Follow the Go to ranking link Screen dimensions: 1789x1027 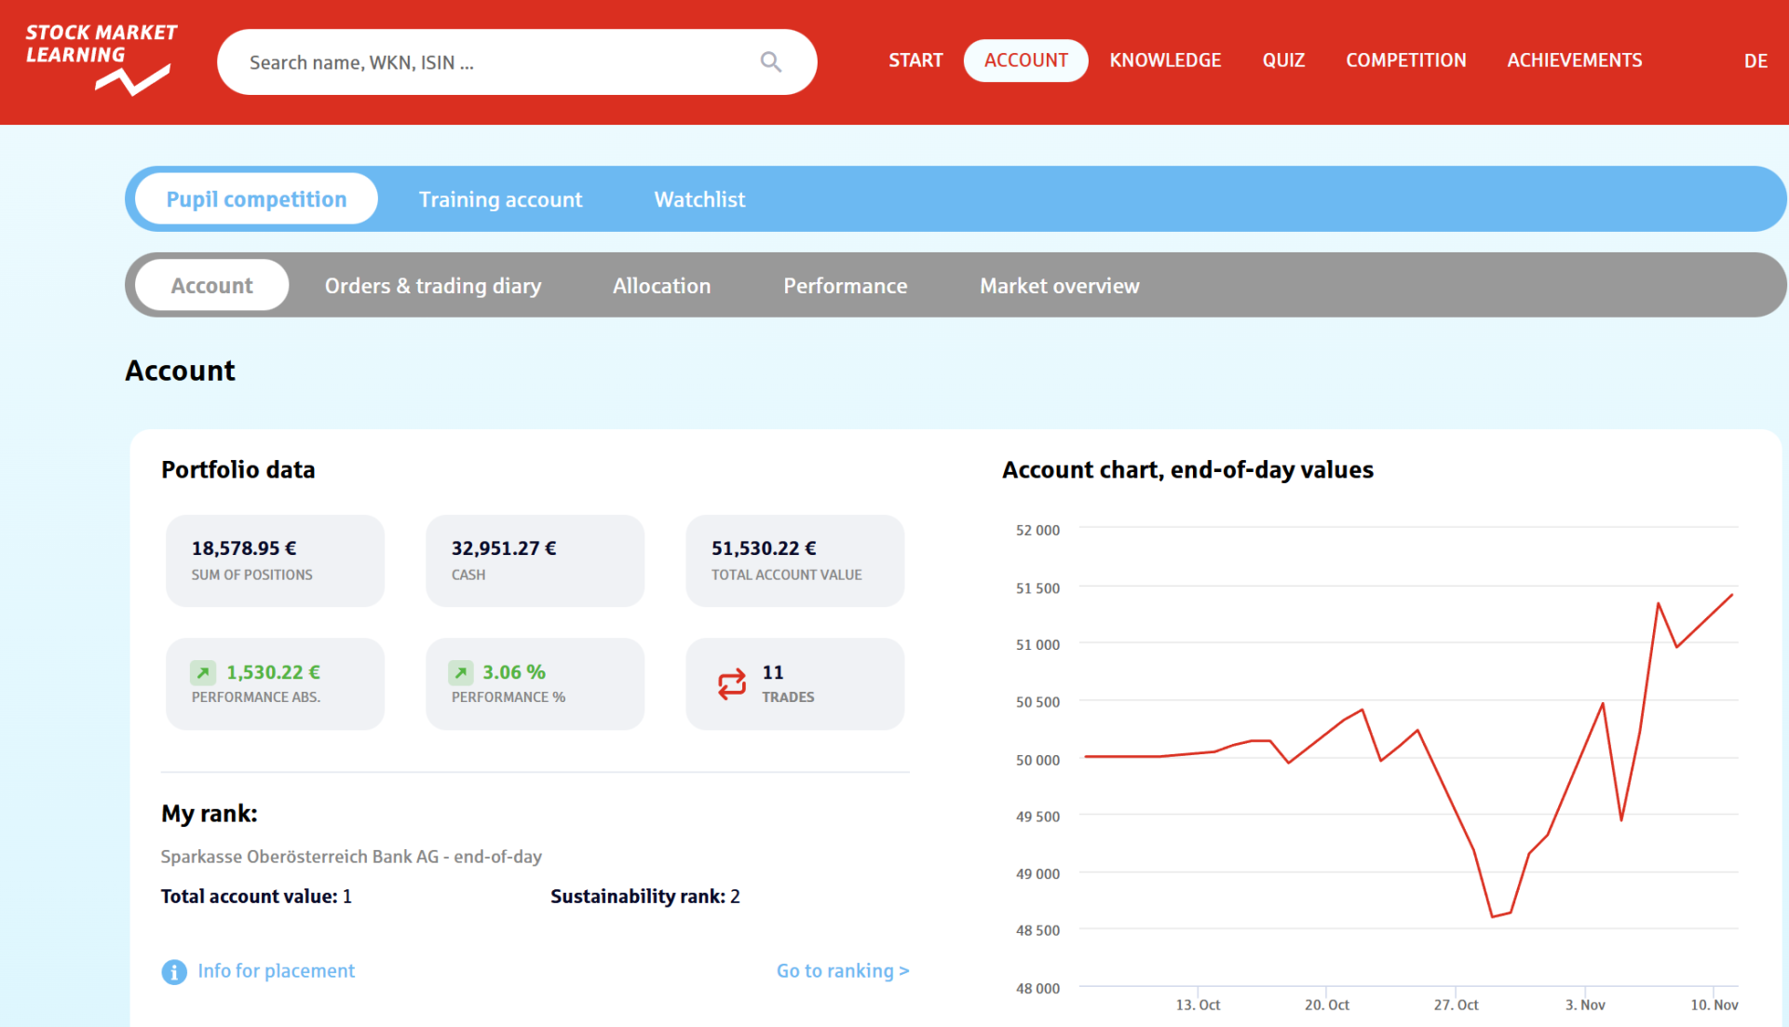(842, 970)
